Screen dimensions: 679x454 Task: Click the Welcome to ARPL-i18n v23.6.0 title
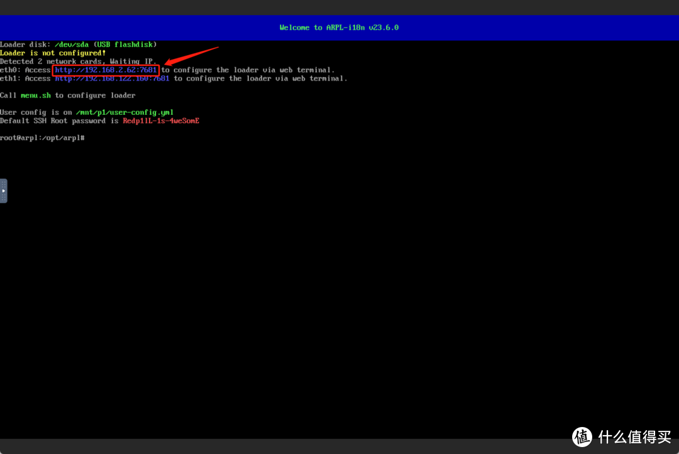[x=339, y=28]
